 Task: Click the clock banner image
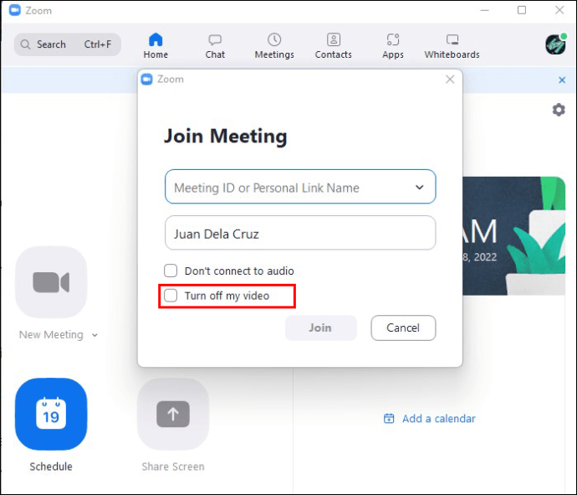click(x=513, y=236)
